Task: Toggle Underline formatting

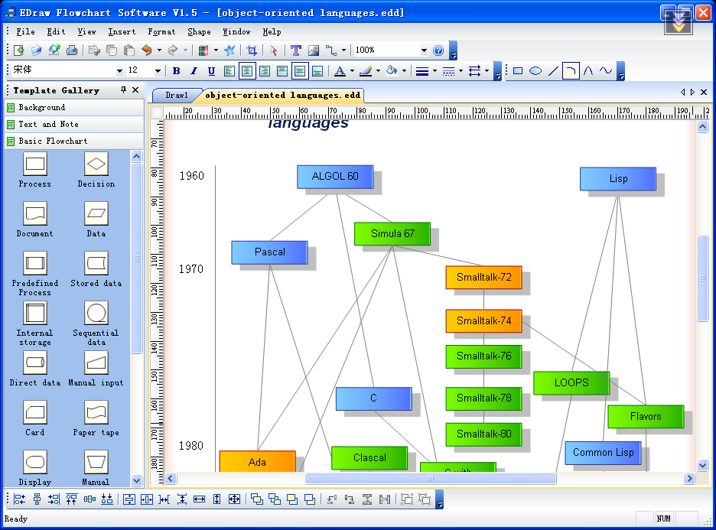Action: (211, 71)
